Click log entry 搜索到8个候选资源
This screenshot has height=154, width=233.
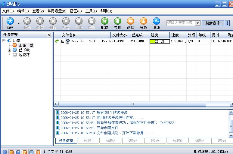click(112, 113)
